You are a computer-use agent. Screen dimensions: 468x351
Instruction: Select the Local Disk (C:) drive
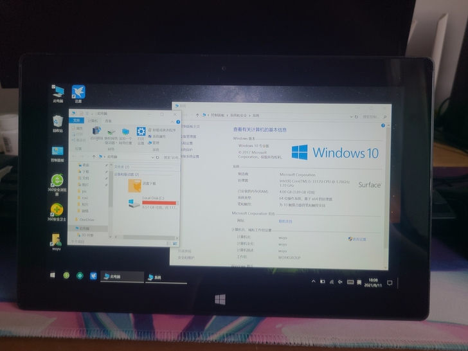click(x=152, y=203)
